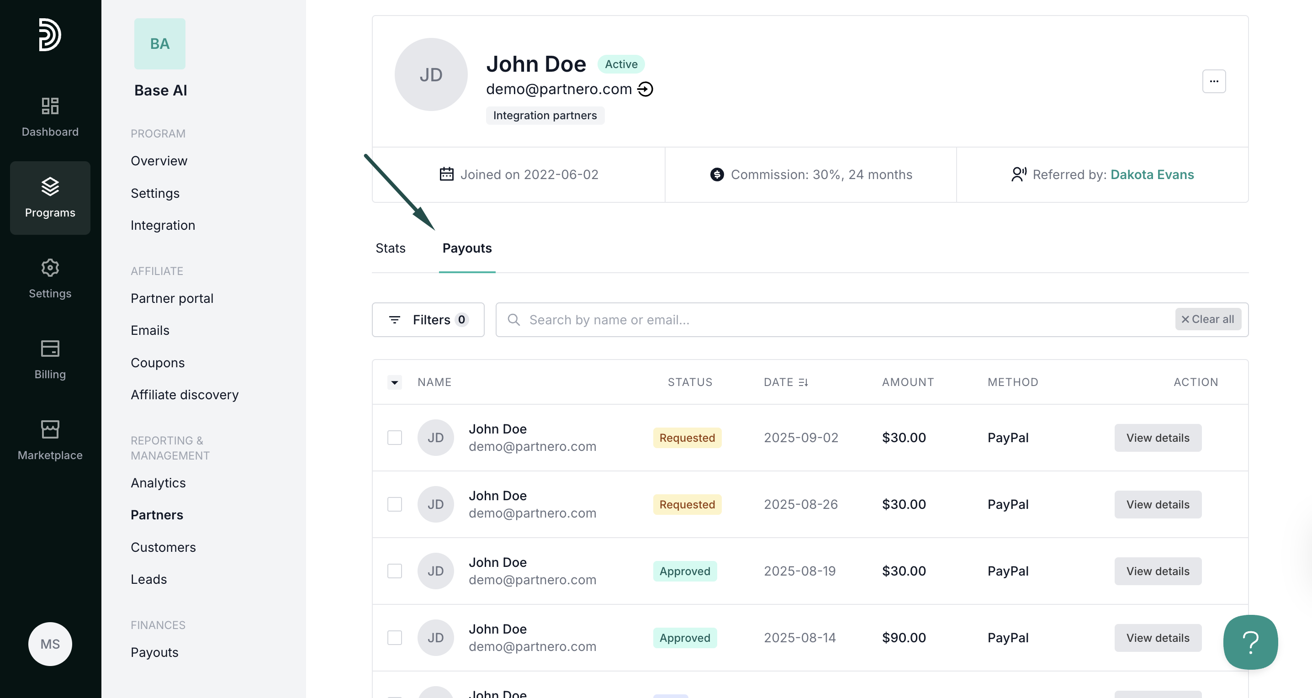This screenshot has width=1312, height=698.
Task: Click login-as-partner icon beside email
Action: (645, 89)
